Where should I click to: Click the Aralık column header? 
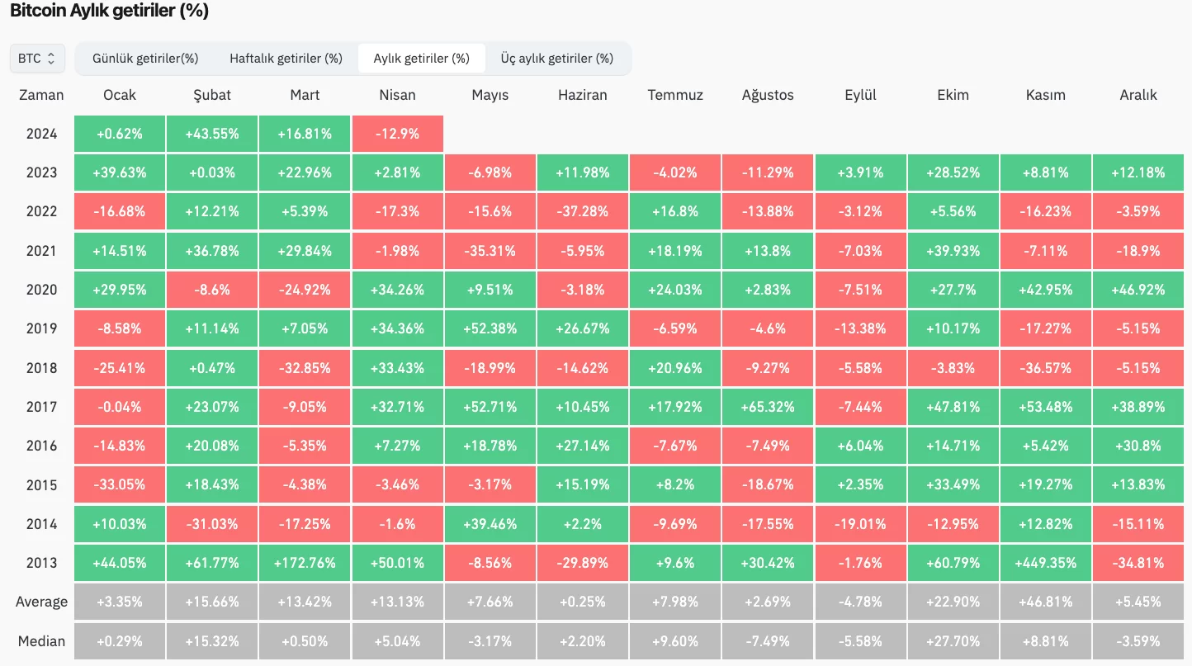tap(1138, 95)
